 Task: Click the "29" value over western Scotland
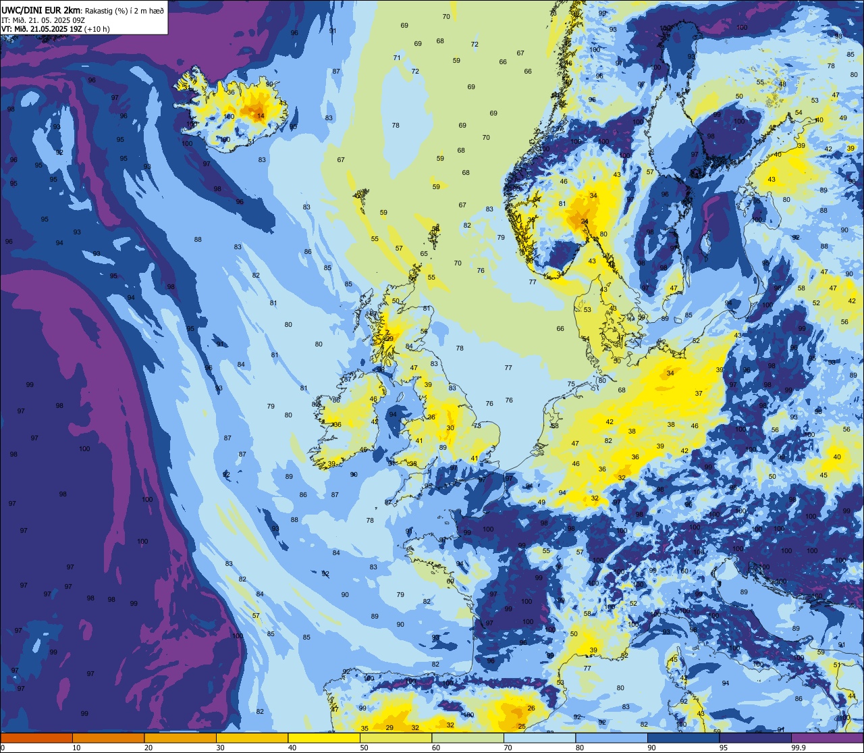point(389,339)
